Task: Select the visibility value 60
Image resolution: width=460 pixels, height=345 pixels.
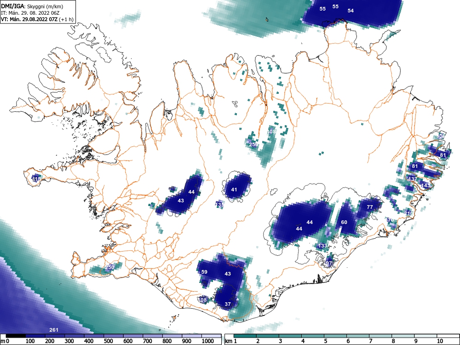Action: tap(344, 222)
